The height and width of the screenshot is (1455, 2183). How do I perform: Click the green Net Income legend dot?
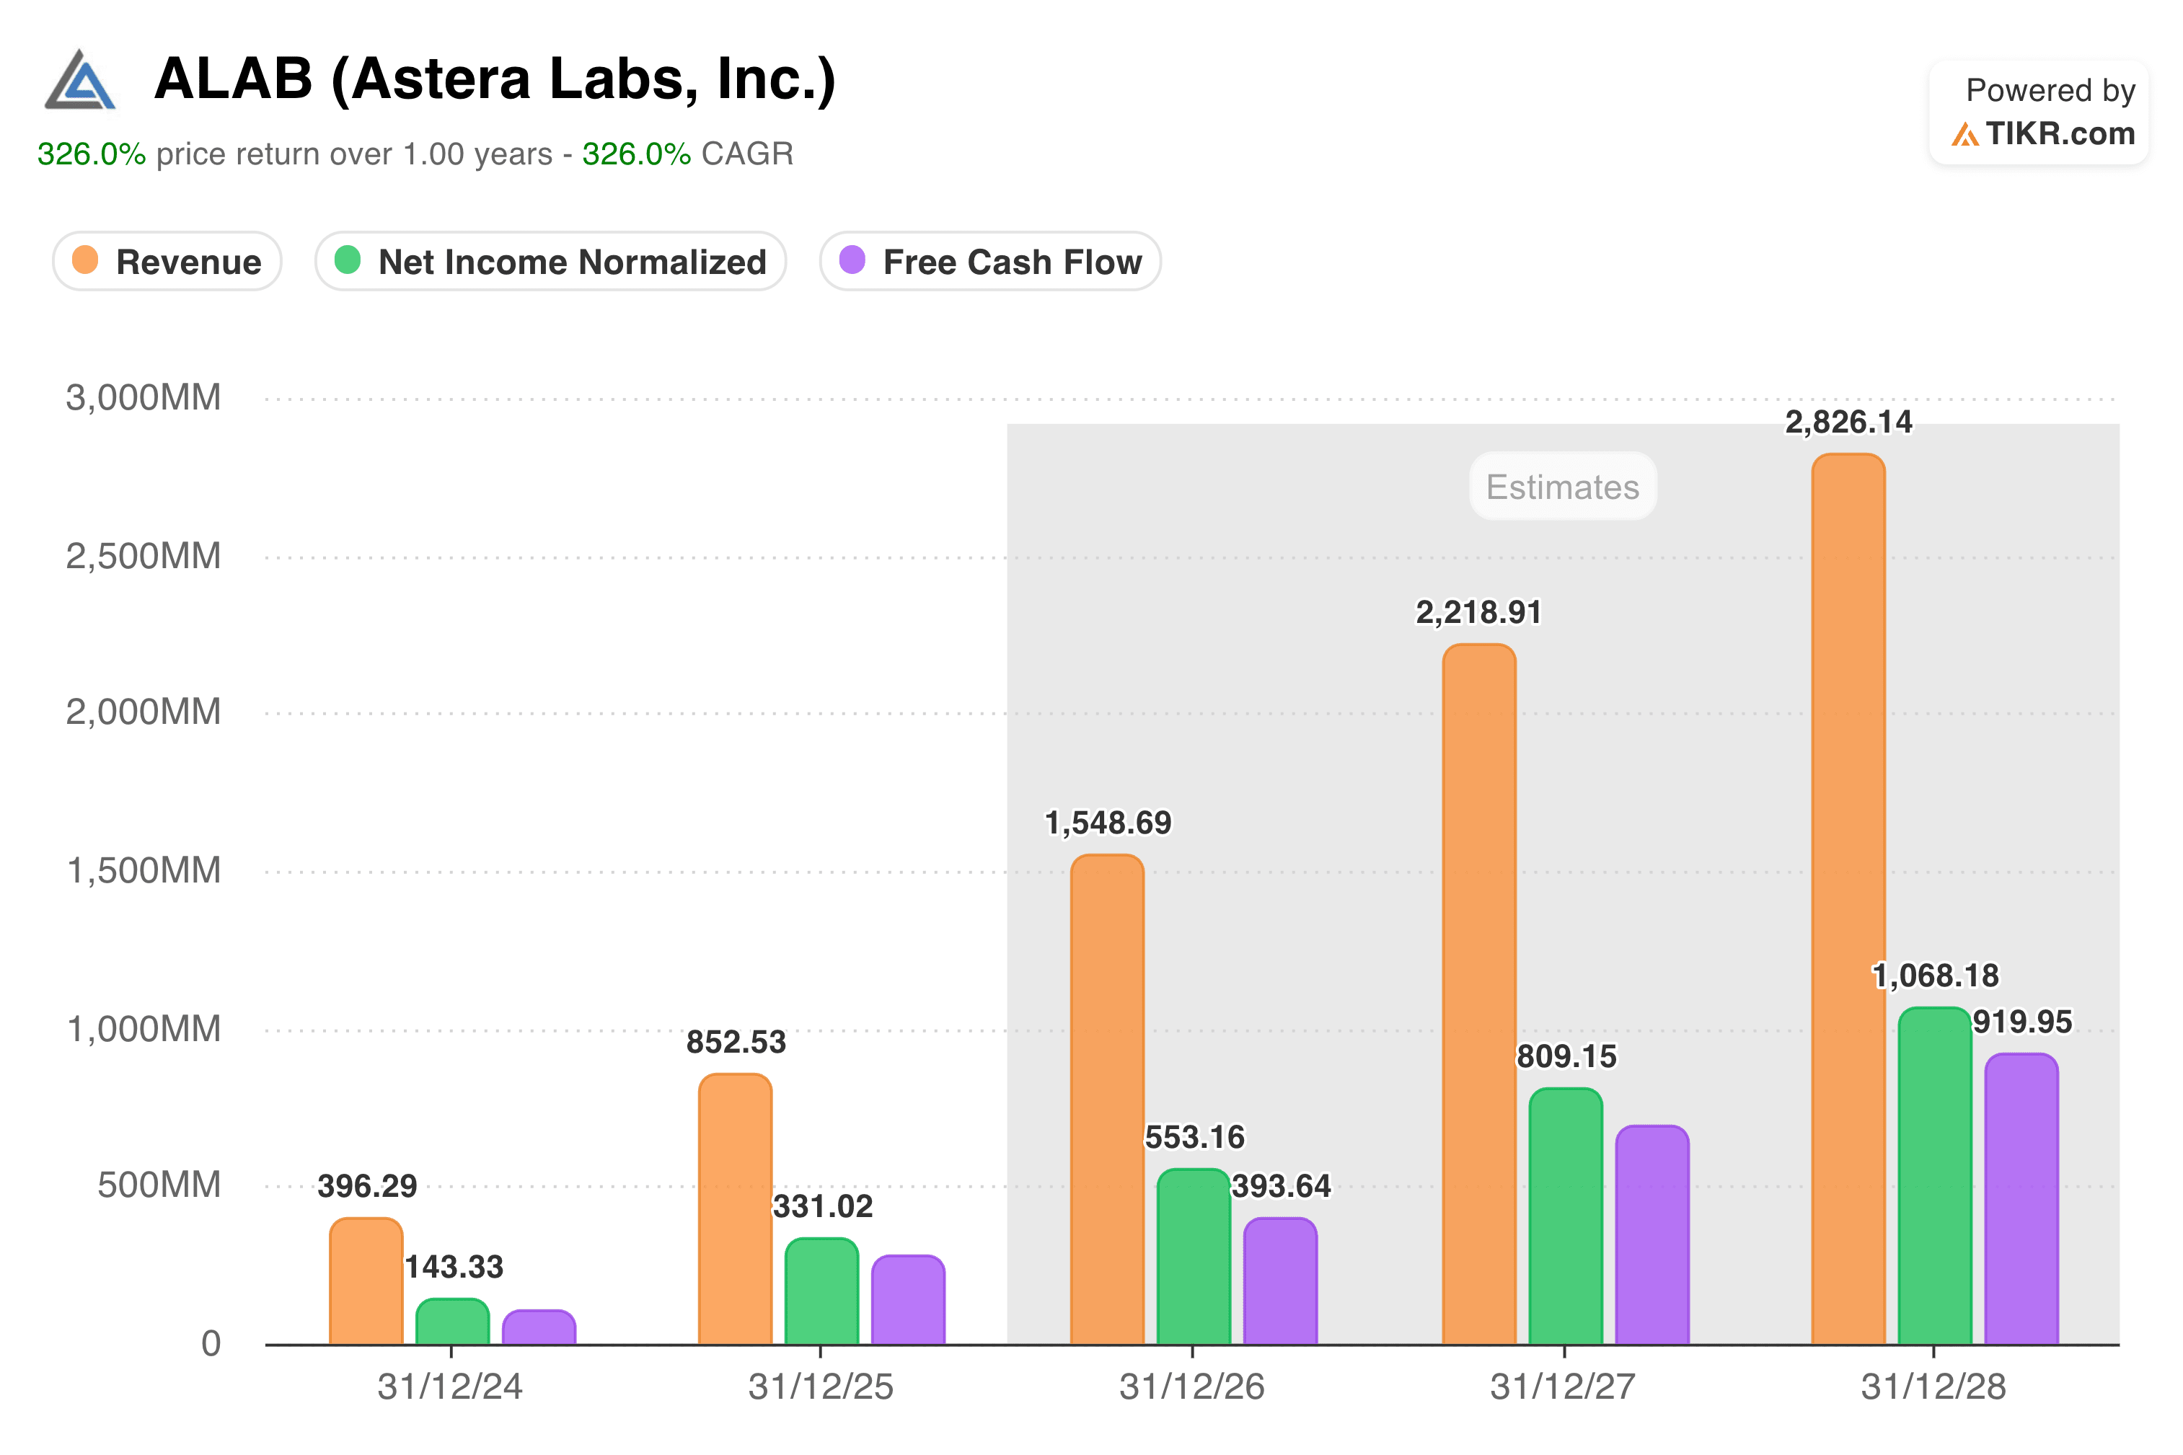click(347, 261)
